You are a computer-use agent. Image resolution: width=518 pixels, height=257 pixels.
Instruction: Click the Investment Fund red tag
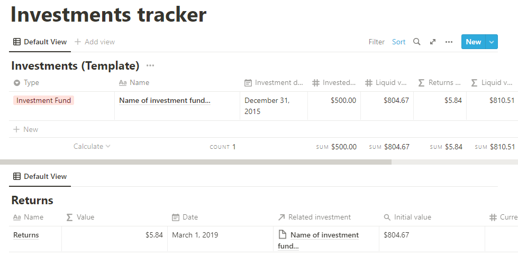43,100
